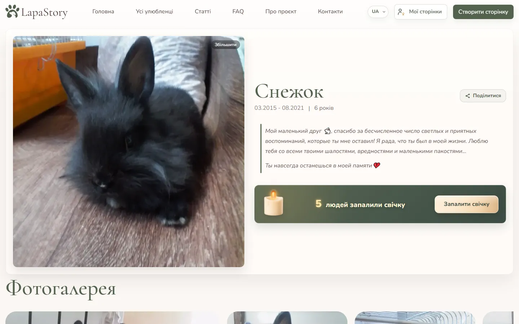Click the user icon in Мої сторінки

[x=401, y=12]
